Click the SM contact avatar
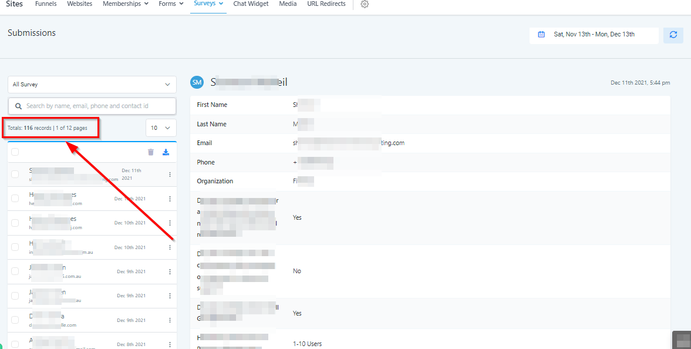The image size is (691, 349). click(x=197, y=82)
